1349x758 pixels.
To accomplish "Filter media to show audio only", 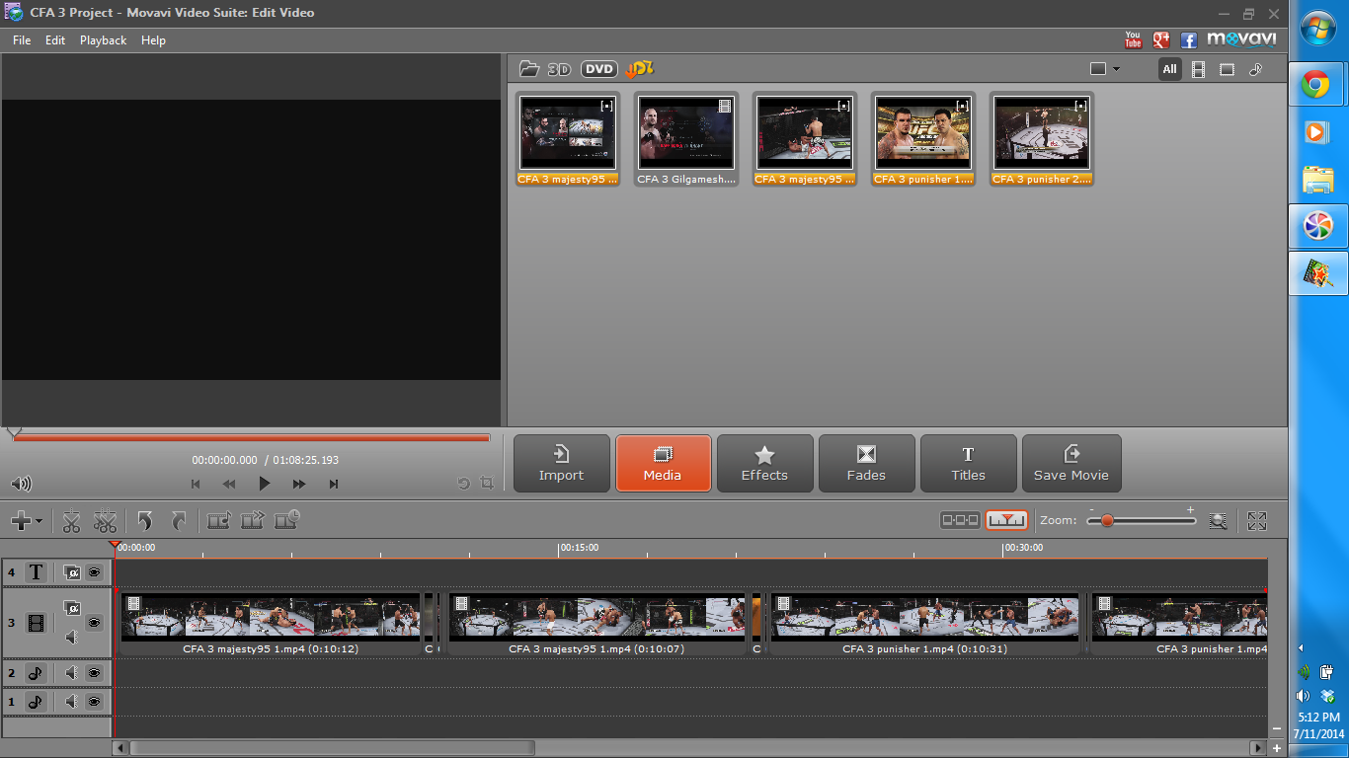I will (x=1255, y=69).
